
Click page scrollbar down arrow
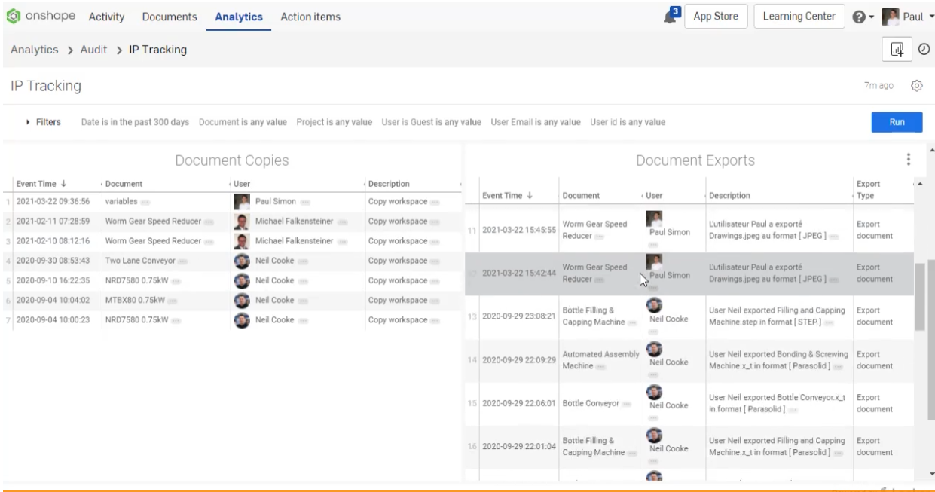(931, 474)
